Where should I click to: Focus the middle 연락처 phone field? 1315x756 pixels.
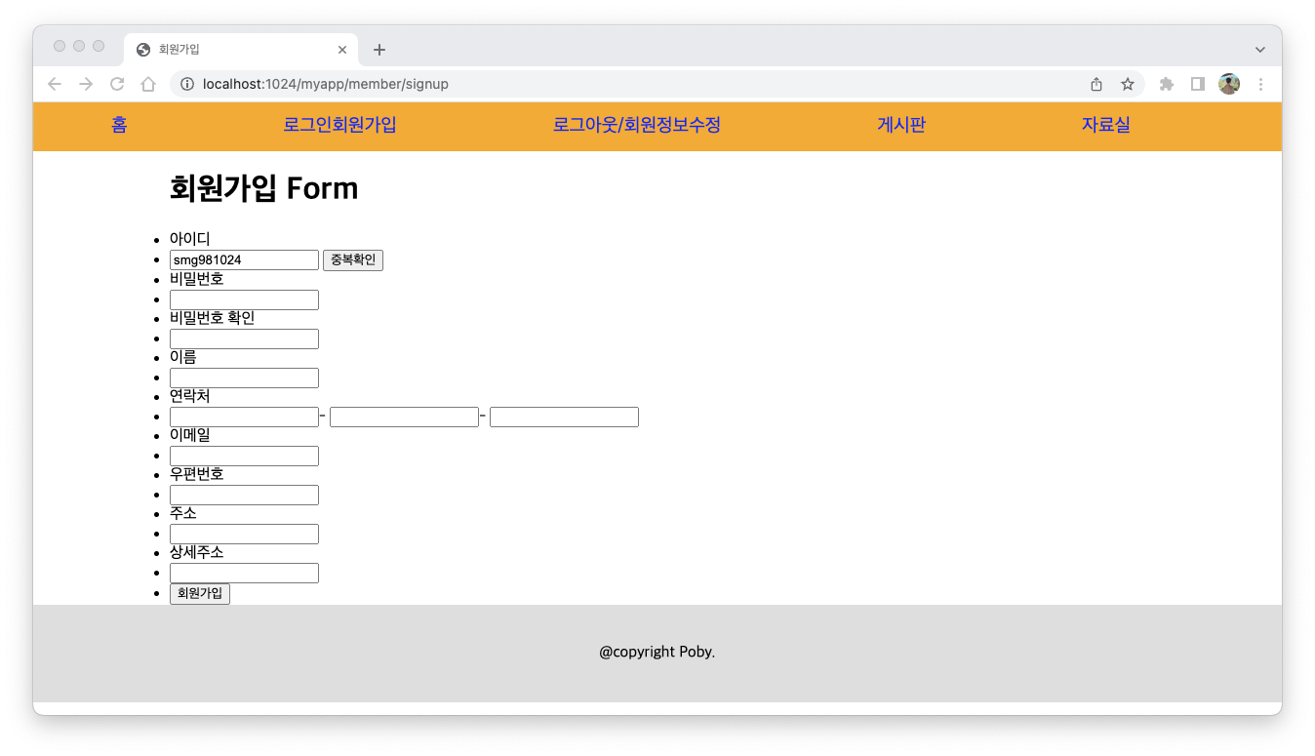click(x=404, y=417)
